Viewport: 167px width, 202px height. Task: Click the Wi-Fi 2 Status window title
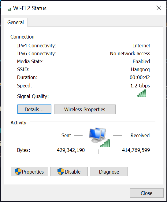tap(30, 8)
